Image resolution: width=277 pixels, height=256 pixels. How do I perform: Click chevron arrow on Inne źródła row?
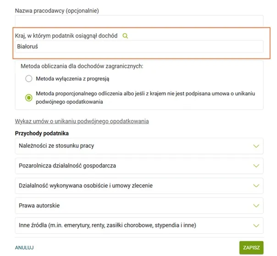(x=256, y=225)
